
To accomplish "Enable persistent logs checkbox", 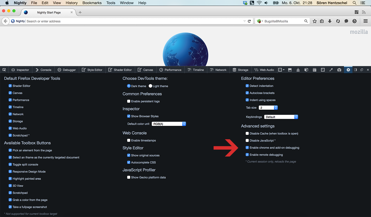I will [129, 101].
